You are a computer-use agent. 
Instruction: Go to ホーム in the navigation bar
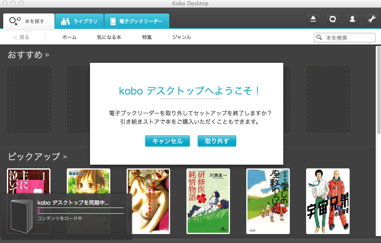point(69,37)
